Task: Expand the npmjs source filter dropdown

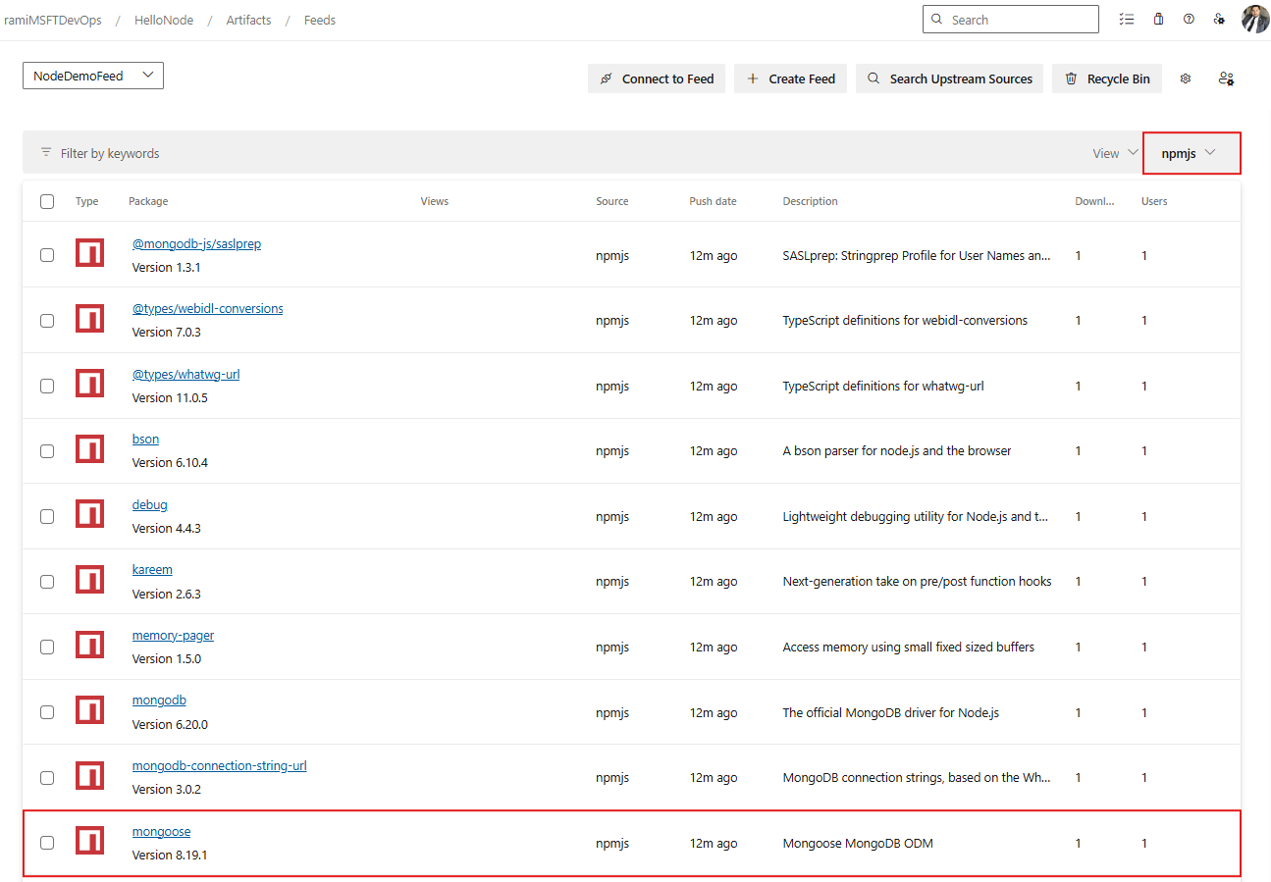Action: tap(1190, 153)
